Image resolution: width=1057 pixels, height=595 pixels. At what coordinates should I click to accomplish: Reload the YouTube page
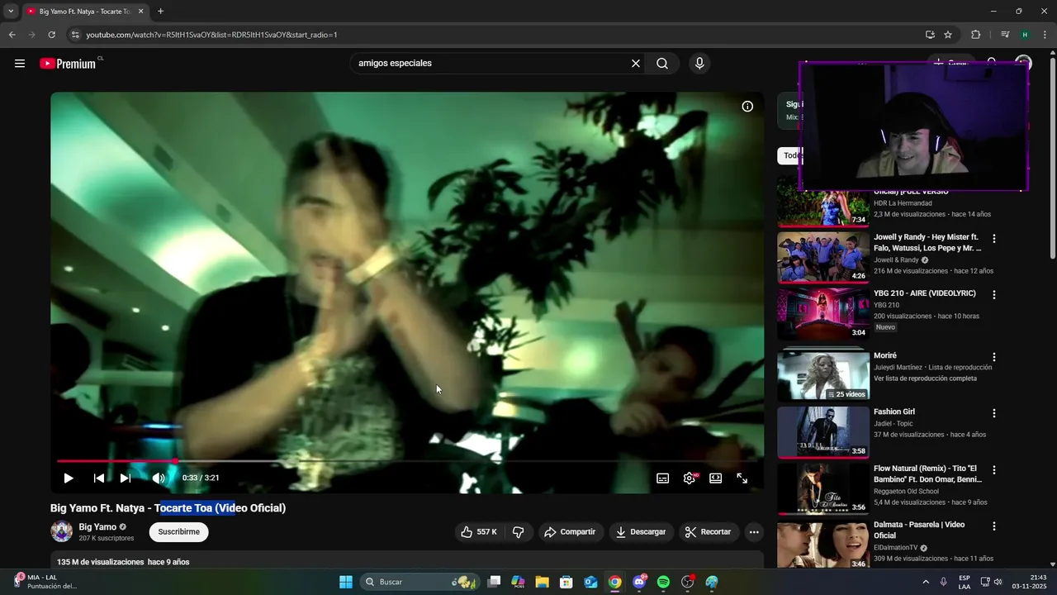coord(51,35)
